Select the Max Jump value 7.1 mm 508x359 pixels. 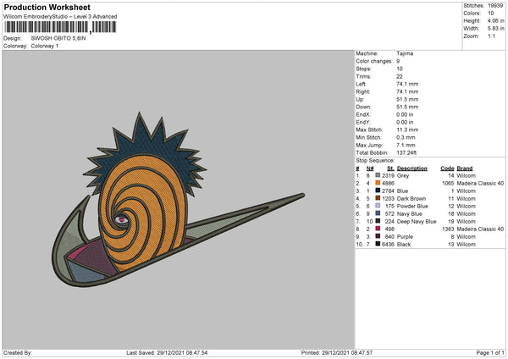point(406,145)
